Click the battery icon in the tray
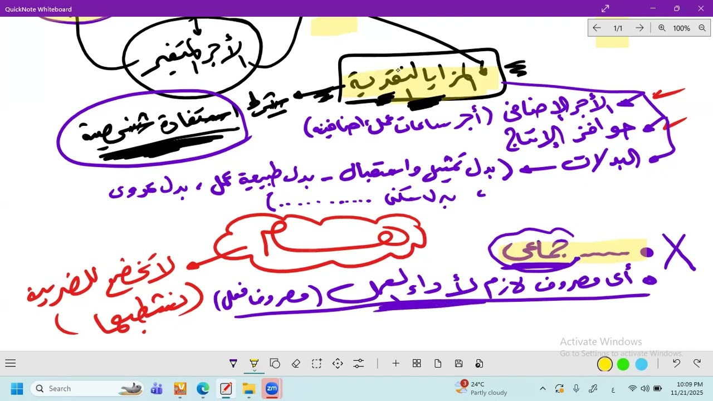 click(657, 388)
